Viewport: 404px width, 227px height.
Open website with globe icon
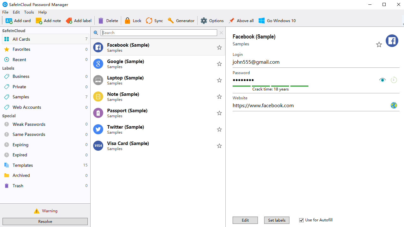click(x=394, y=105)
